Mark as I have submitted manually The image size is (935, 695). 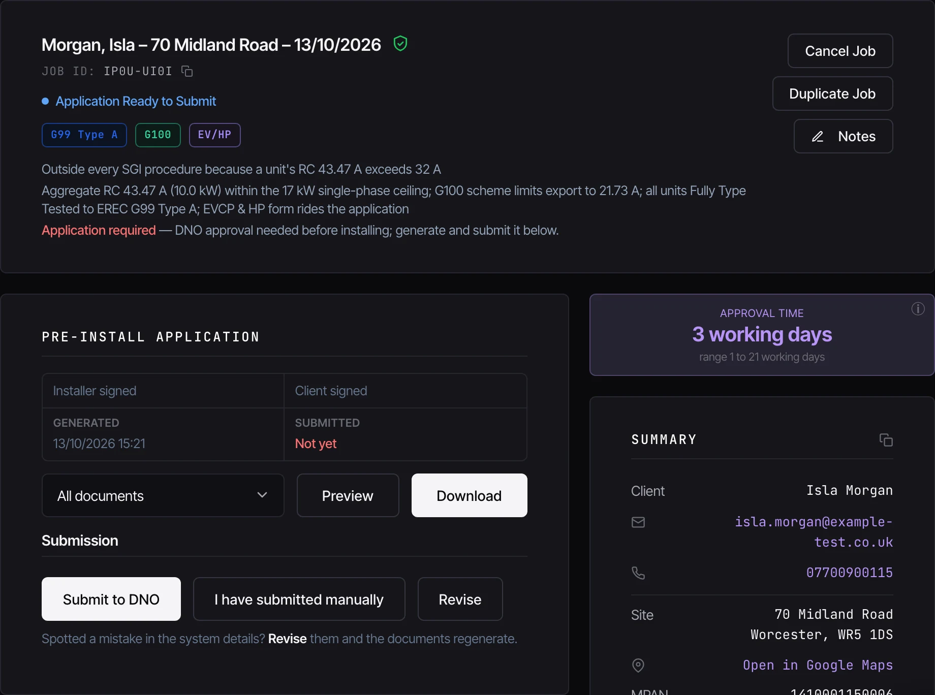[299, 599]
